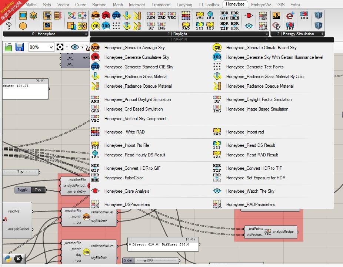Click the zoom extents bracket icon
Viewport: 343px width, 267px height.
pos(60,47)
